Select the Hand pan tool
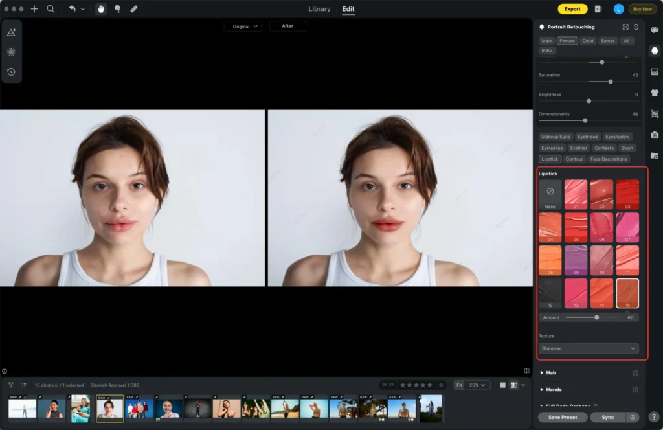 101,9
